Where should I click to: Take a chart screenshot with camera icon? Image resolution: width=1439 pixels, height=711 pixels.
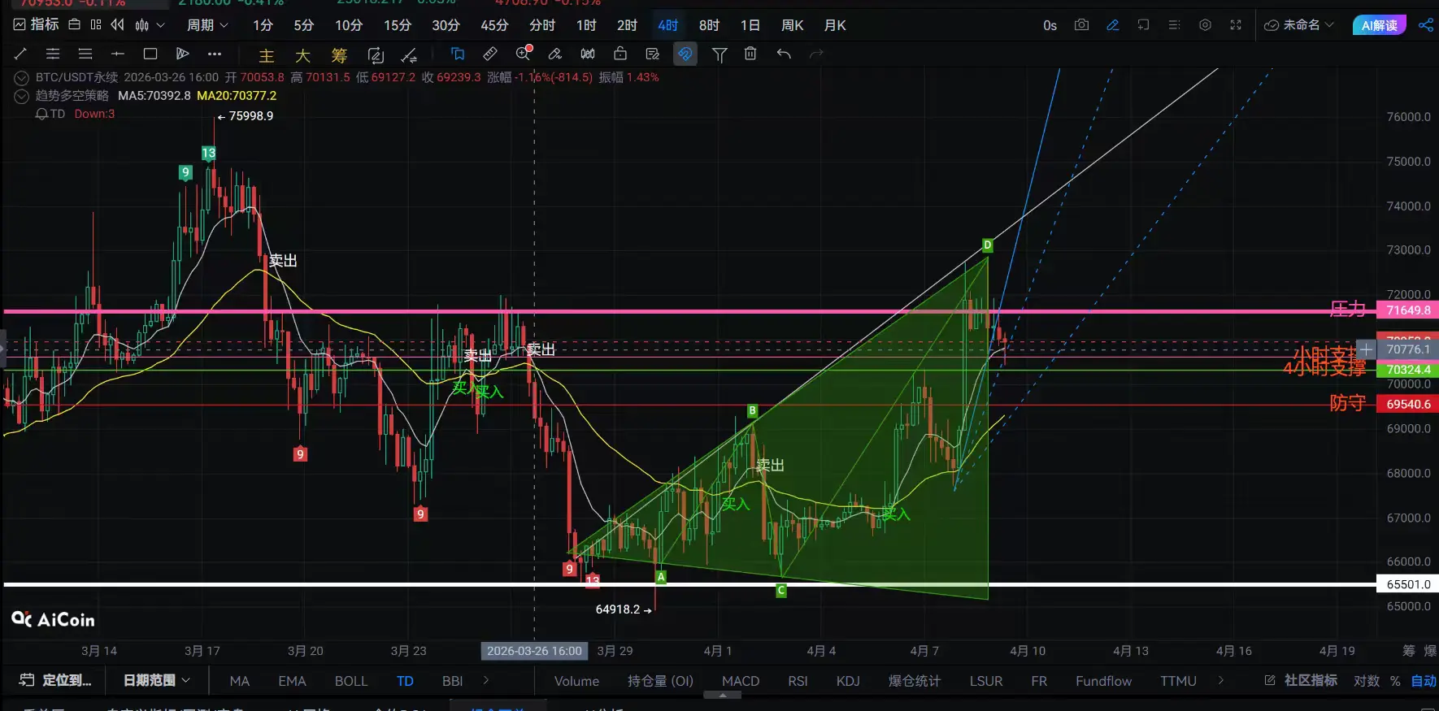(1081, 25)
